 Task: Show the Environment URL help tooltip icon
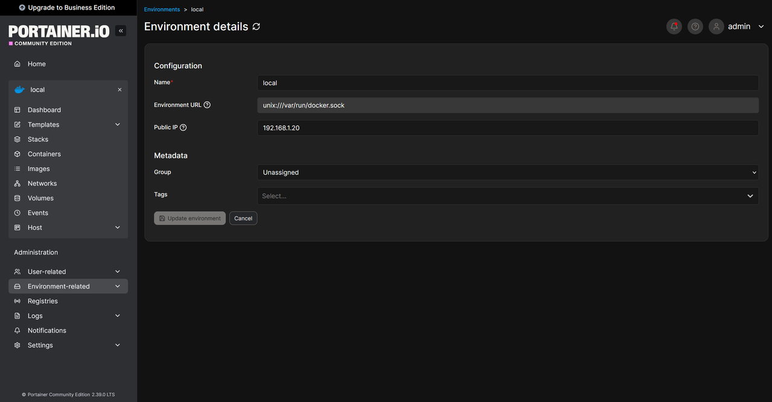[207, 105]
